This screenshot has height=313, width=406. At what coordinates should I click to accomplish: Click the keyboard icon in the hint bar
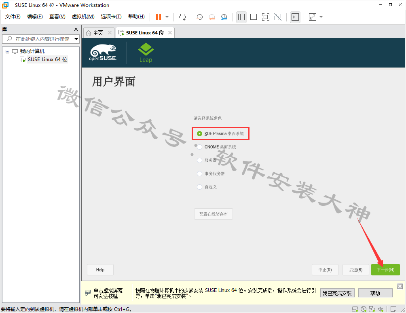88,293
